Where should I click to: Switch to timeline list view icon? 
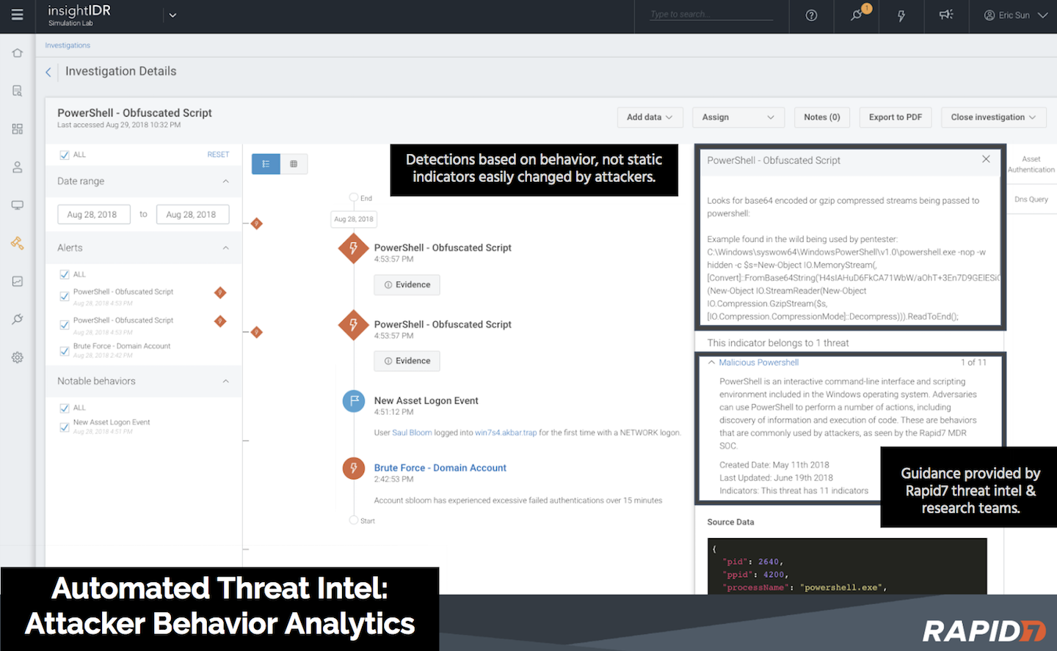(x=266, y=164)
